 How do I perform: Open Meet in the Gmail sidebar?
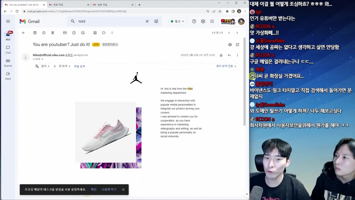[x=8, y=76]
